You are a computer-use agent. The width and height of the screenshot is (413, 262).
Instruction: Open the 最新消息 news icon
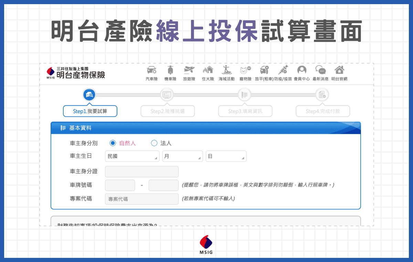(x=320, y=70)
